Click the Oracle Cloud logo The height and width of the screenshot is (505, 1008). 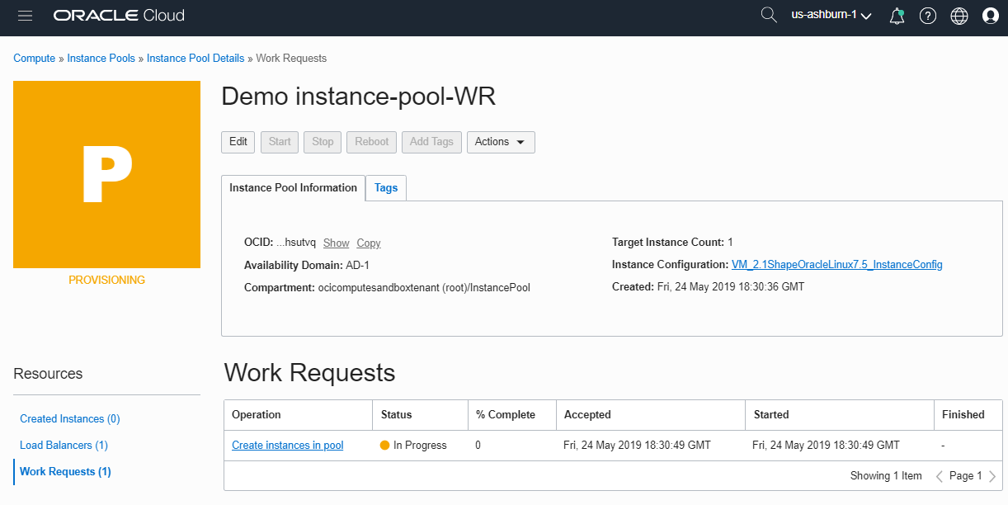coord(118,14)
